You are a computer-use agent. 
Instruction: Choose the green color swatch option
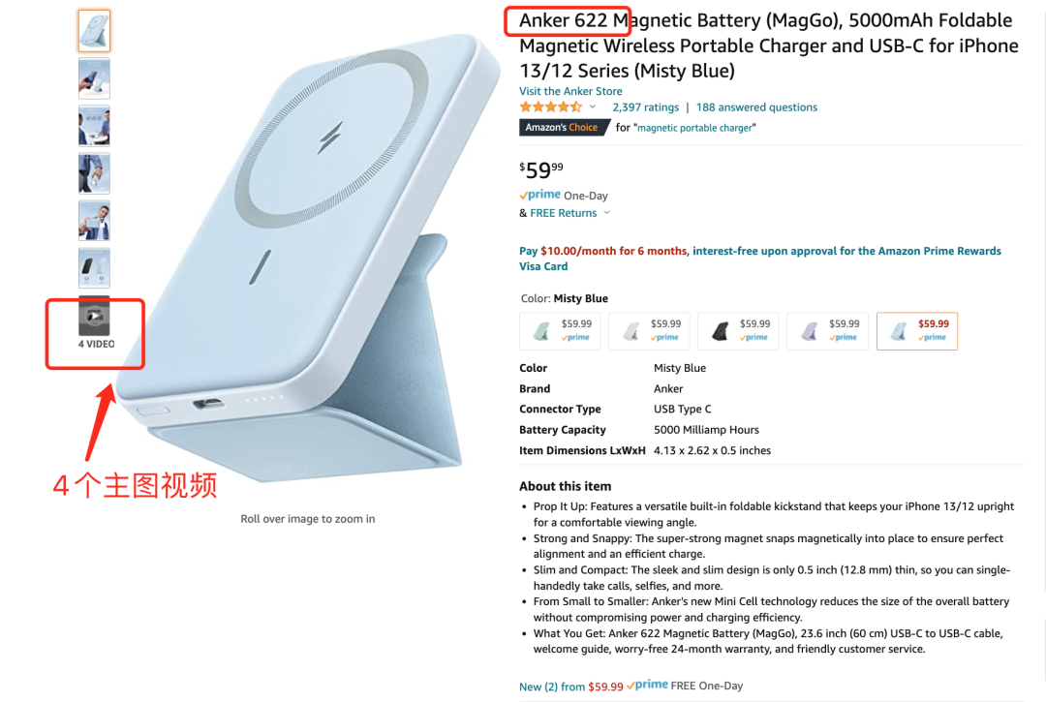click(x=560, y=331)
